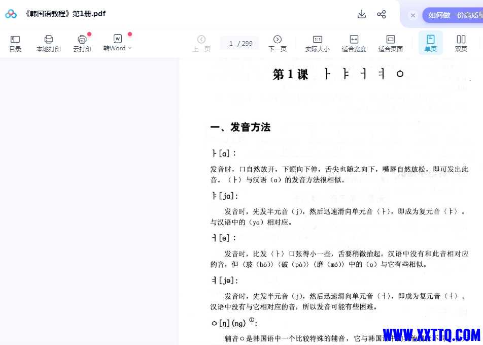Screen dimensions: 483x345
Task: Switch to 单页 single page mode
Action: [x=430, y=43]
